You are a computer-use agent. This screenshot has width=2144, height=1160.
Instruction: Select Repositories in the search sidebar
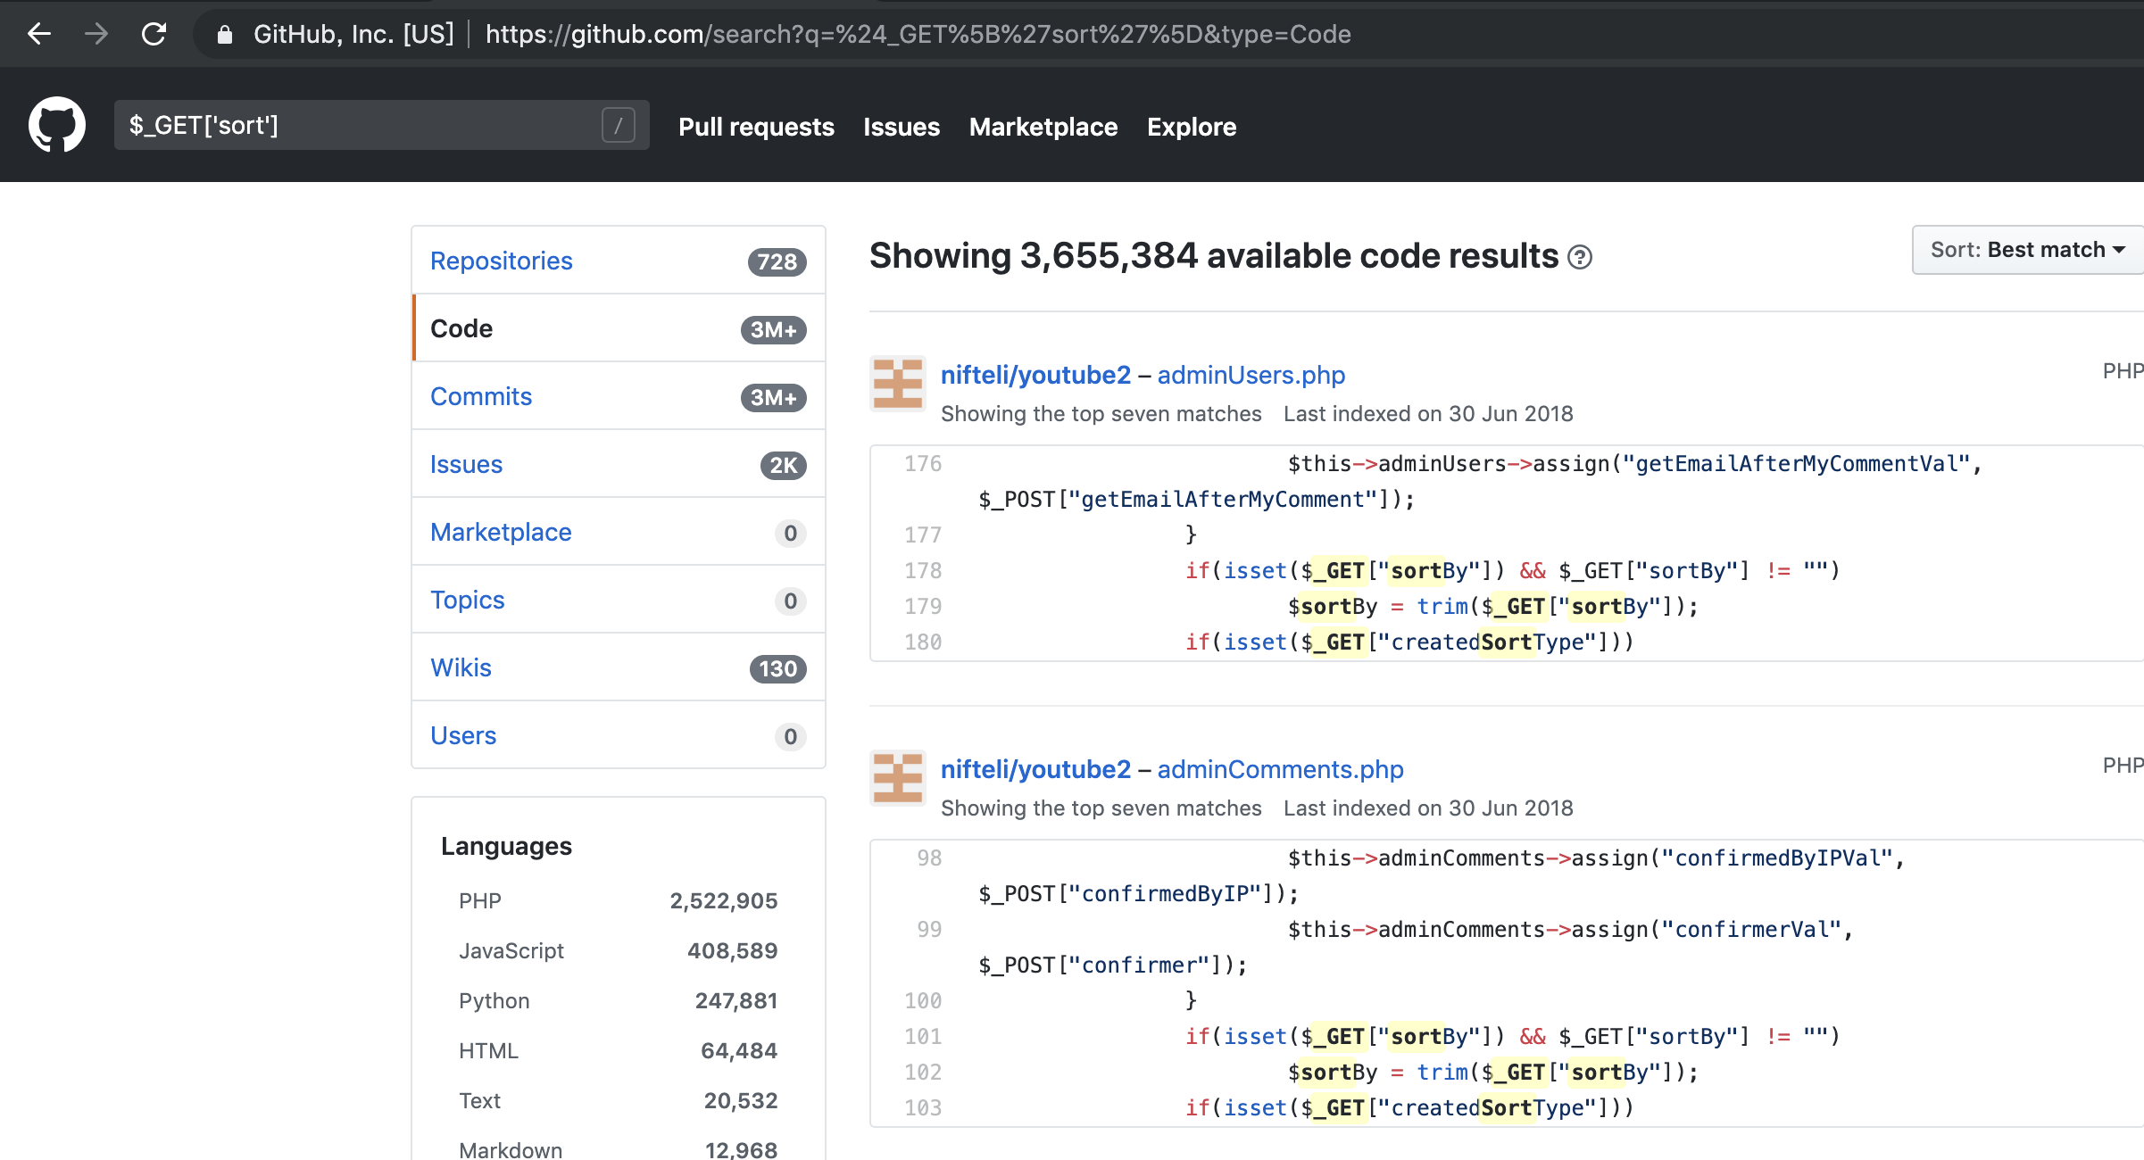pyautogui.click(x=502, y=261)
